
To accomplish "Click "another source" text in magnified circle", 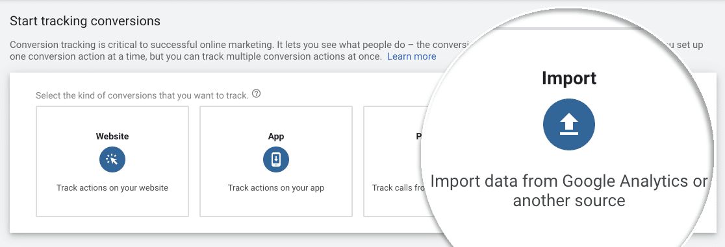I will coord(569,201).
